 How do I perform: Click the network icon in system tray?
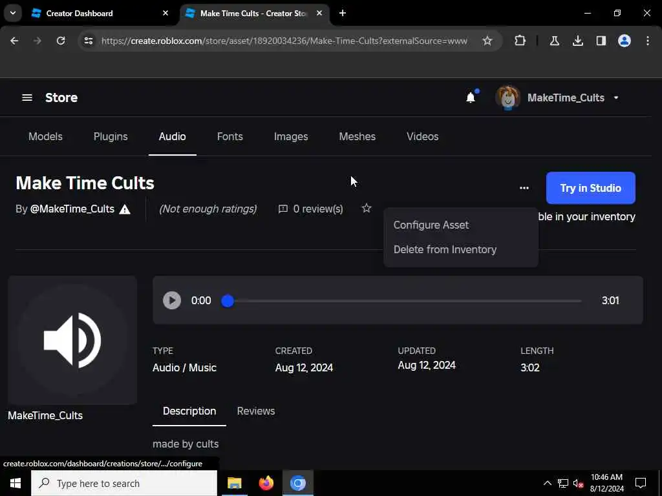tap(563, 483)
